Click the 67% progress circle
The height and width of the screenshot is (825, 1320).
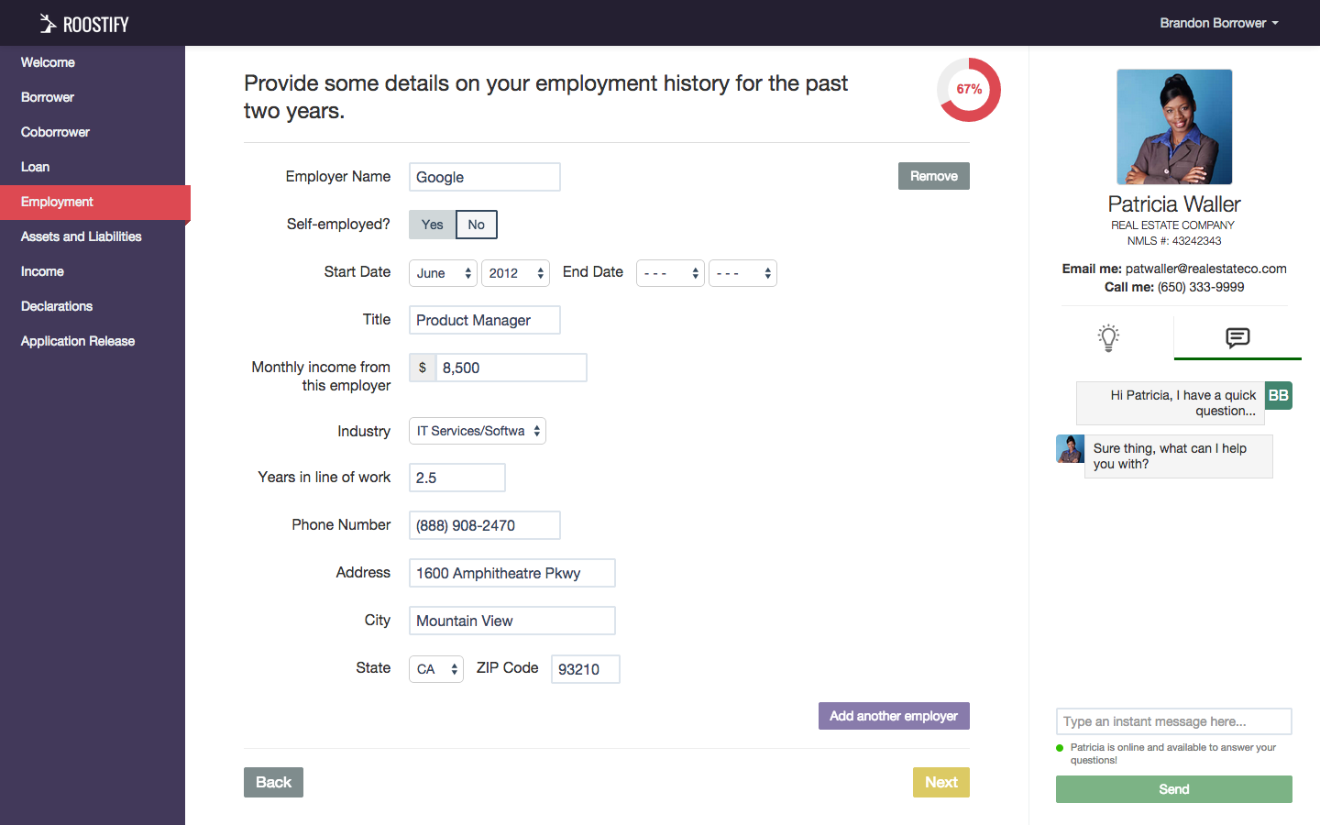click(968, 90)
